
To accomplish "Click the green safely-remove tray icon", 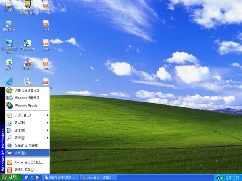I will click(x=222, y=177).
